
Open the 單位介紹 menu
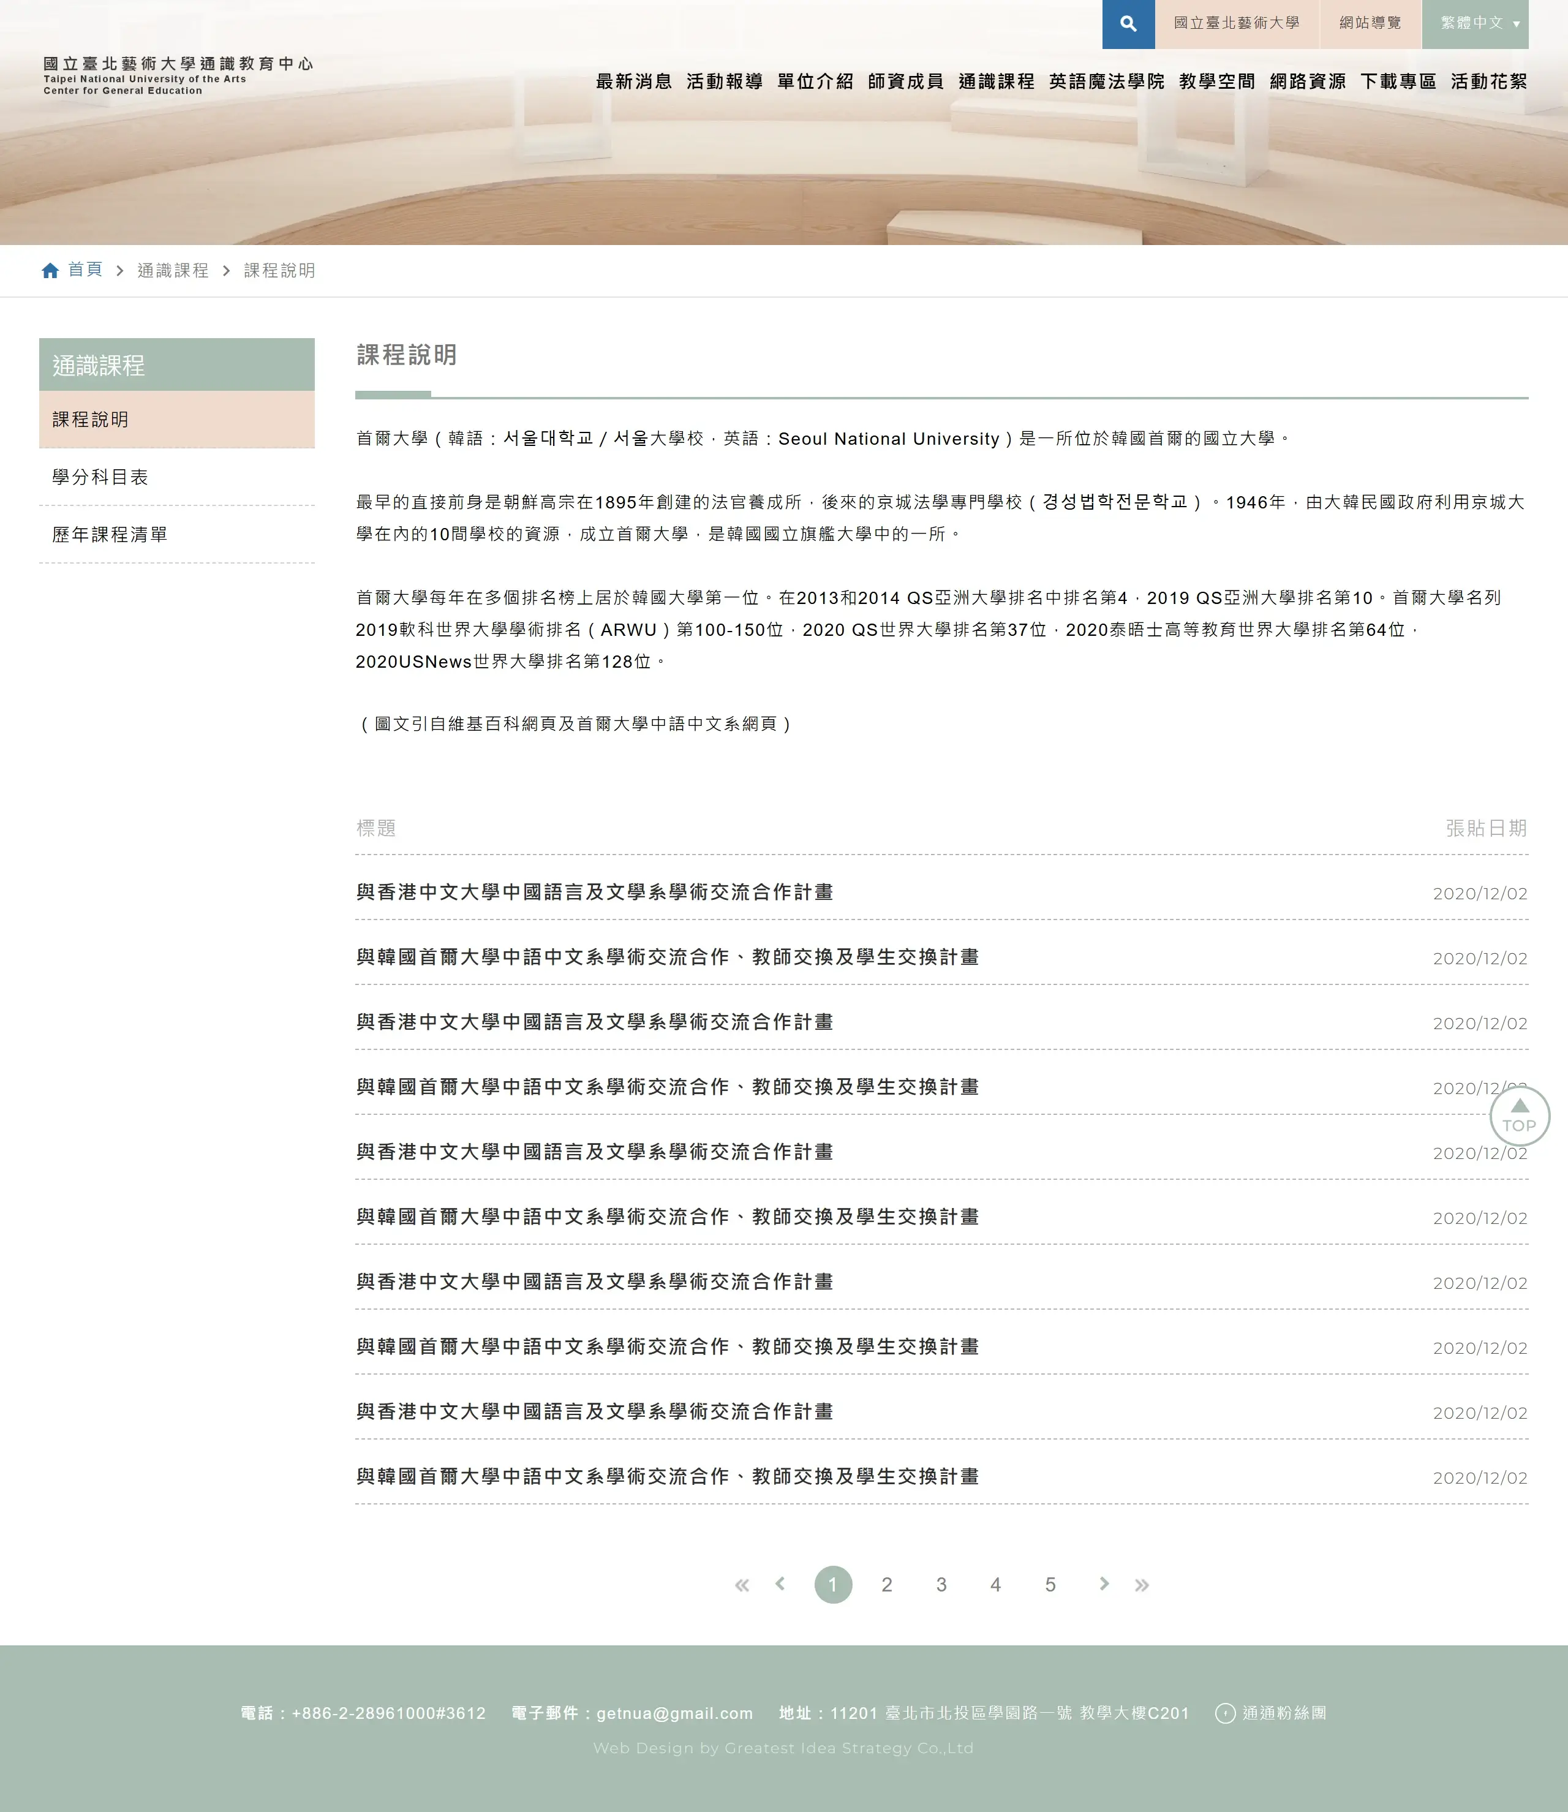pyautogui.click(x=815, y=81)
